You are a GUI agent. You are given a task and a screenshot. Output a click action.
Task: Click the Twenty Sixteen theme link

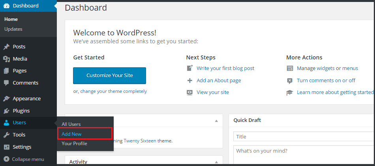point(140,141)
